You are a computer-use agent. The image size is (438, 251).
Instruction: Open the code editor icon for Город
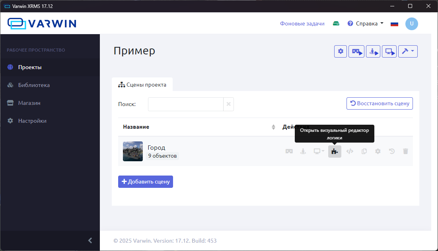click(350, 151)
